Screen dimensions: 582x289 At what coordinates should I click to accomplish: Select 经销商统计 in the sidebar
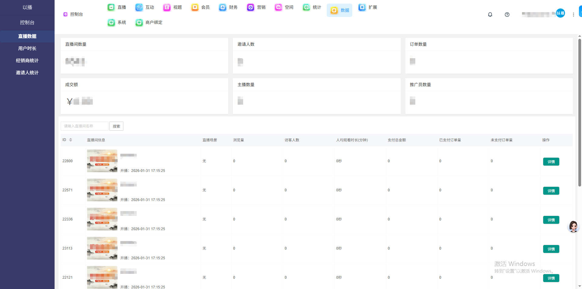point(27,60)
